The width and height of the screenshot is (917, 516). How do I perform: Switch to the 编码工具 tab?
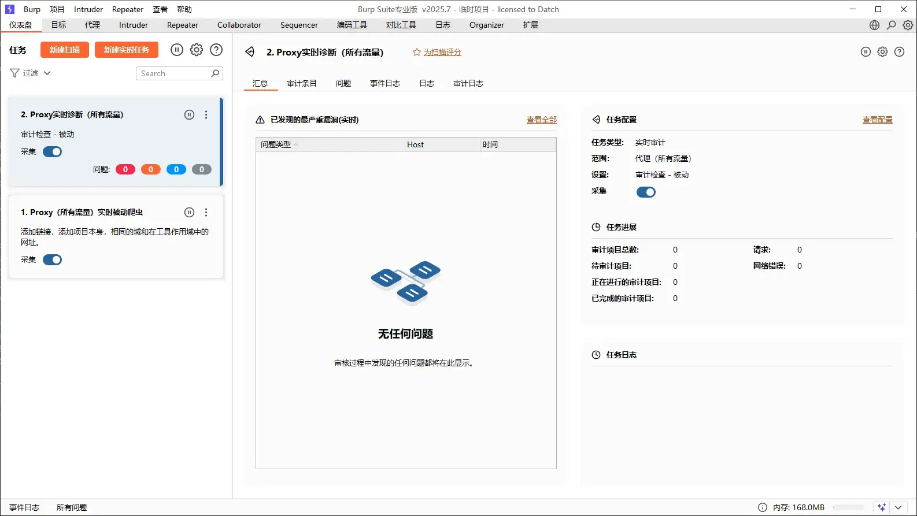pos(352,25)
